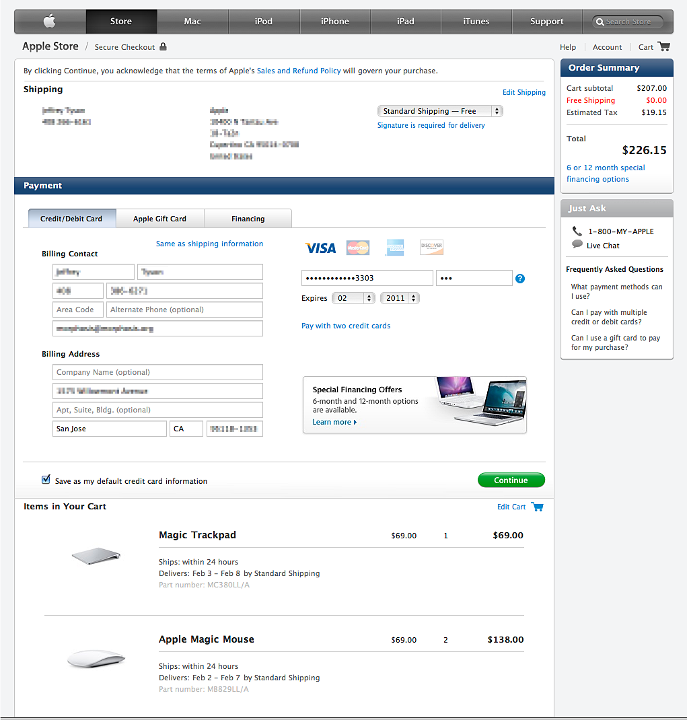Open the iPhone navigation tab
The height and width of the screenshot is (720, 687).
pyautogui.click(x=335, y=21)
